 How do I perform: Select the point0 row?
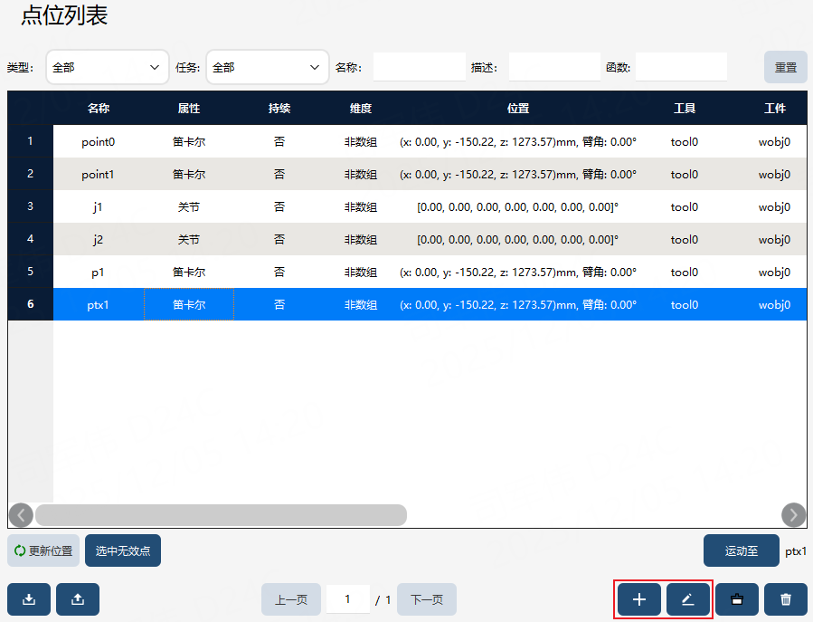(x=430, y=141)
